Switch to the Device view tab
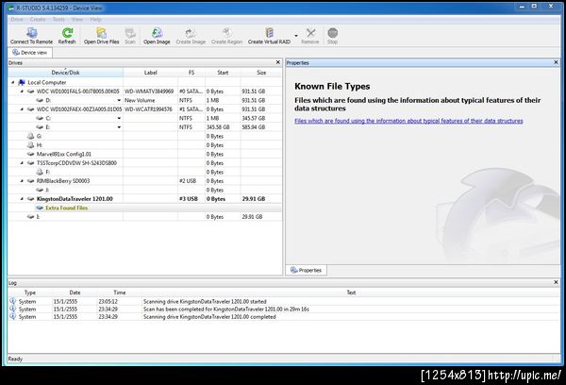Image resolution: width=566 pixels, height=385 pixels. [x=30, y=53]
